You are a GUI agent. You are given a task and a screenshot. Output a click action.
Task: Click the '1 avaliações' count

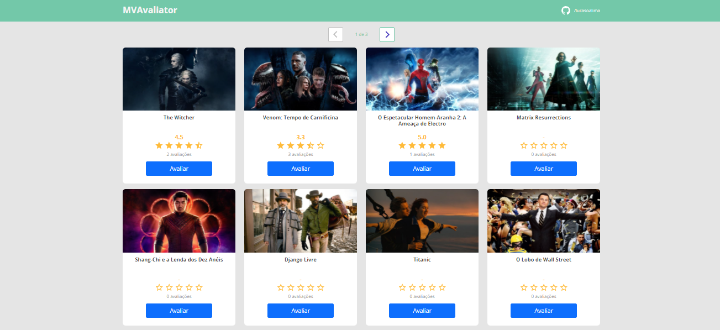click(x=422, y=155)
